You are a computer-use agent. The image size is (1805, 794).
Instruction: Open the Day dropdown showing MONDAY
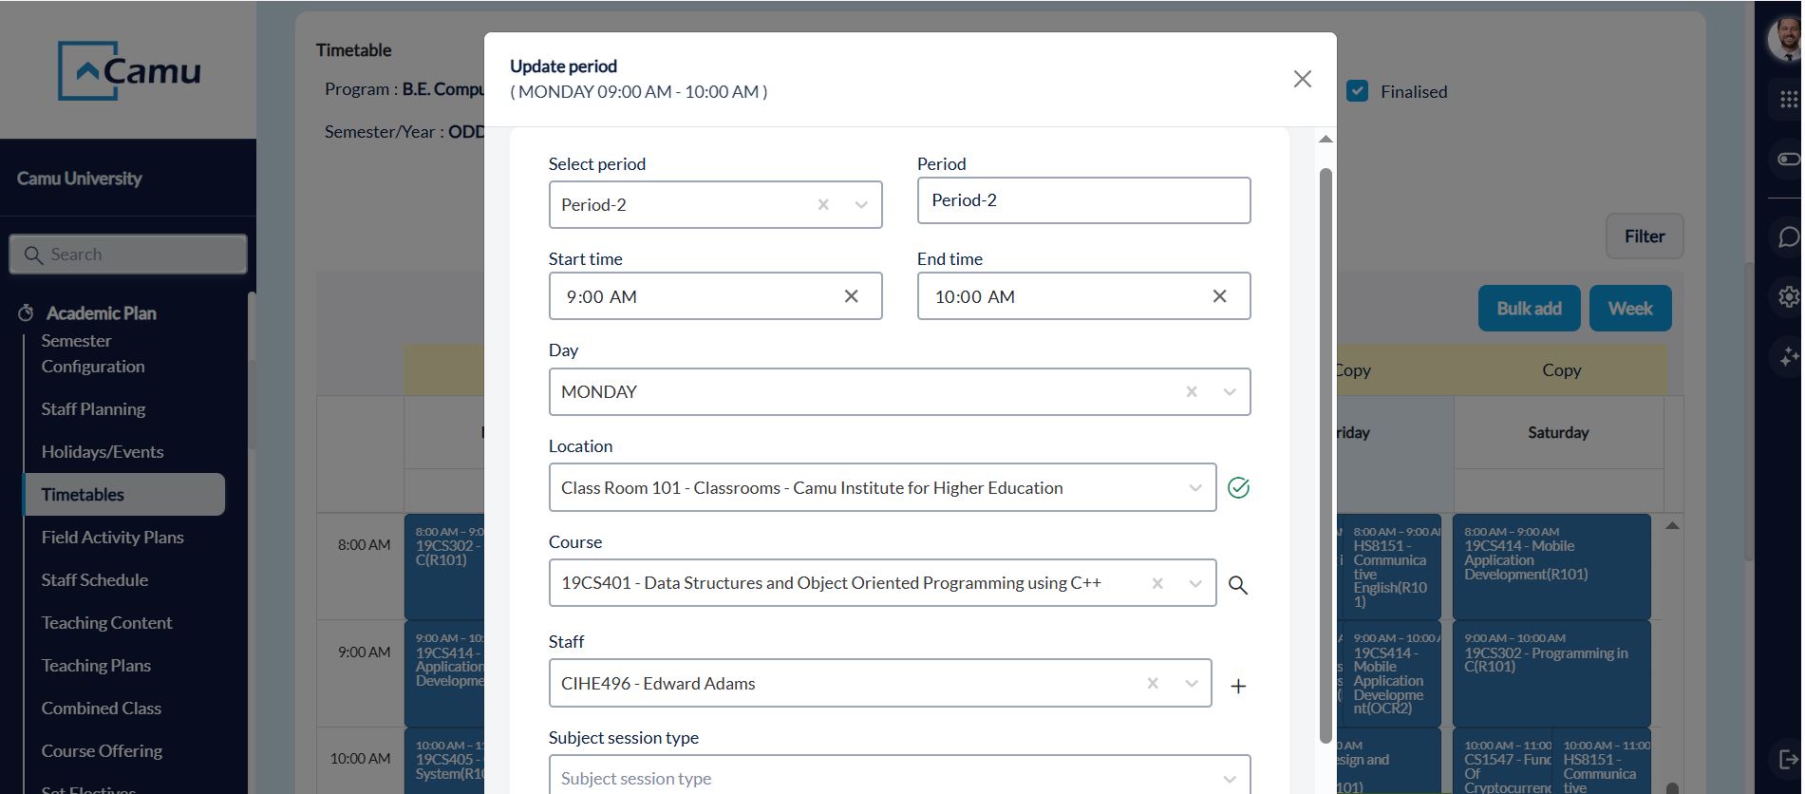pyautogui.click(x=1229, y=392)
